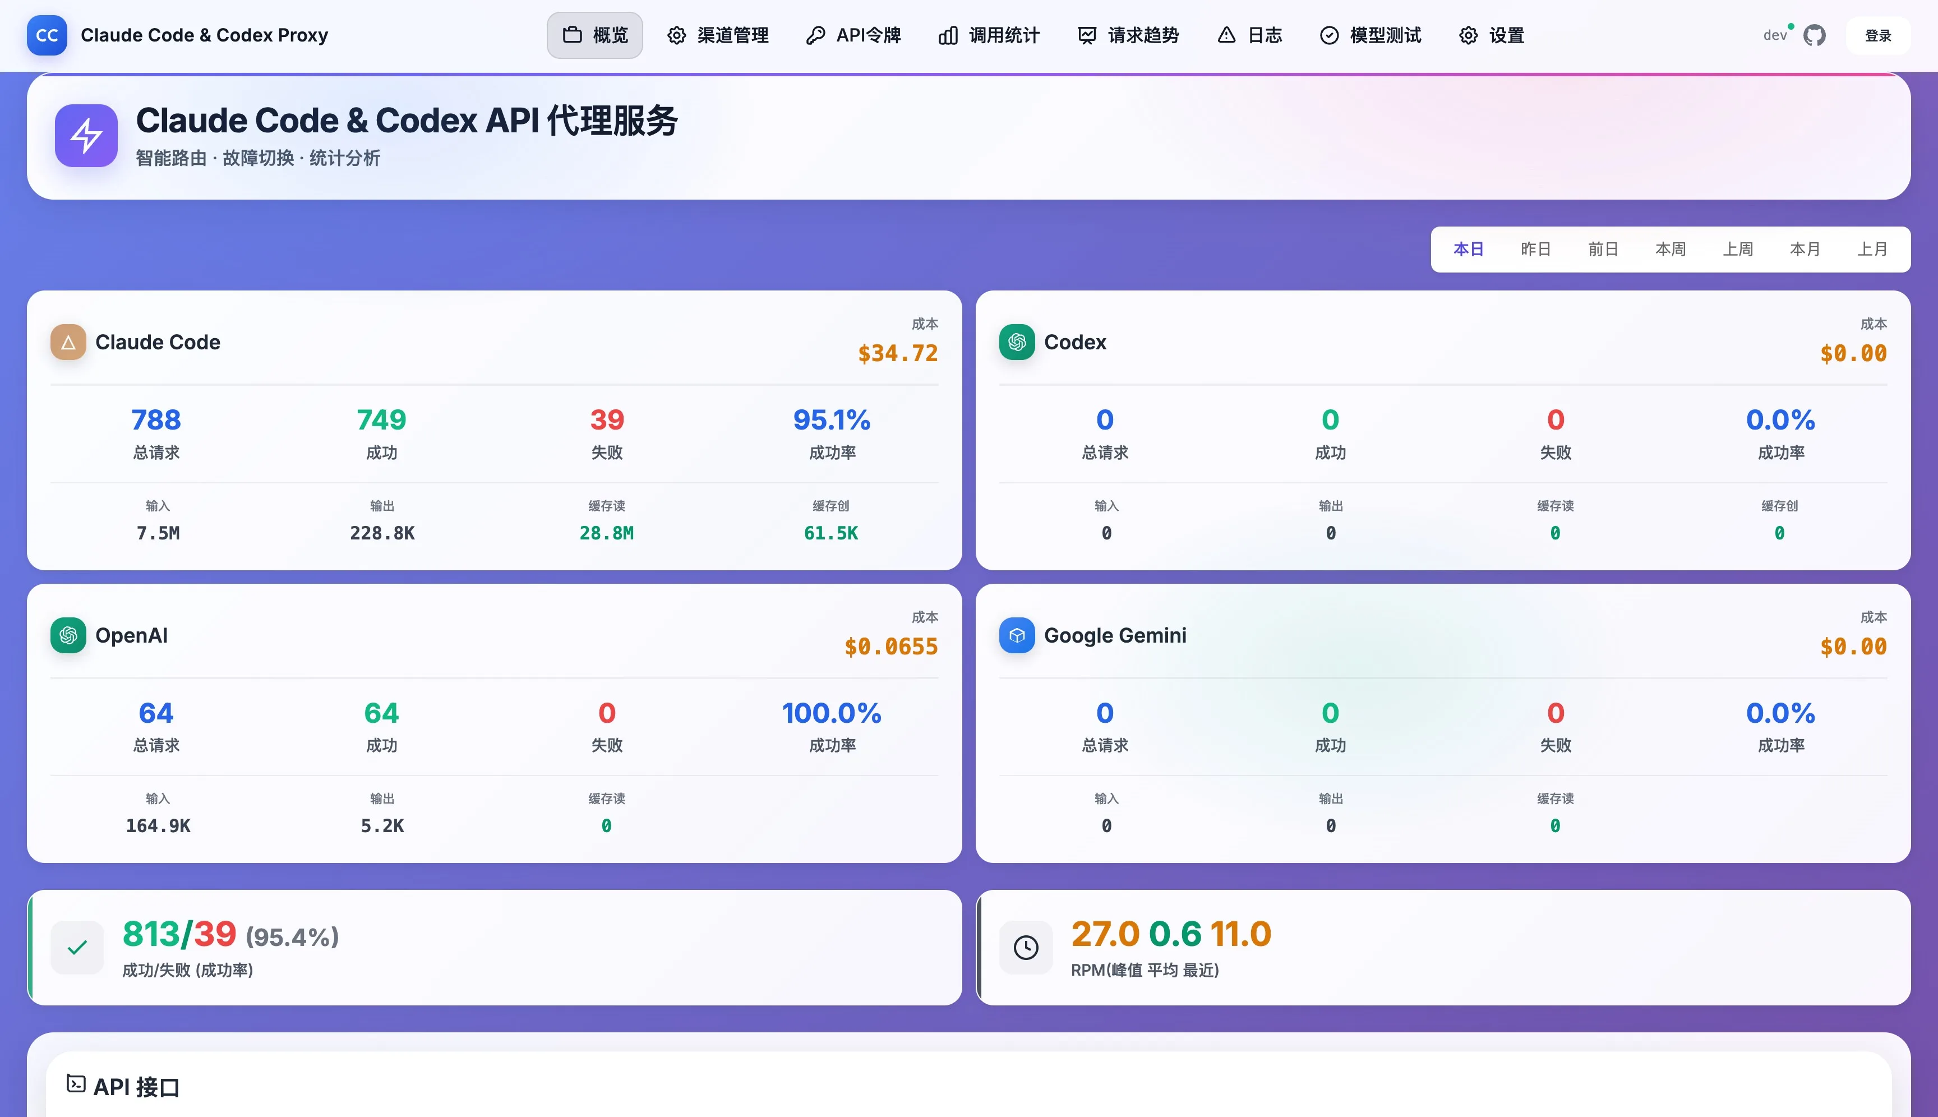Click the green checkmark success icon

pos(77,948)
